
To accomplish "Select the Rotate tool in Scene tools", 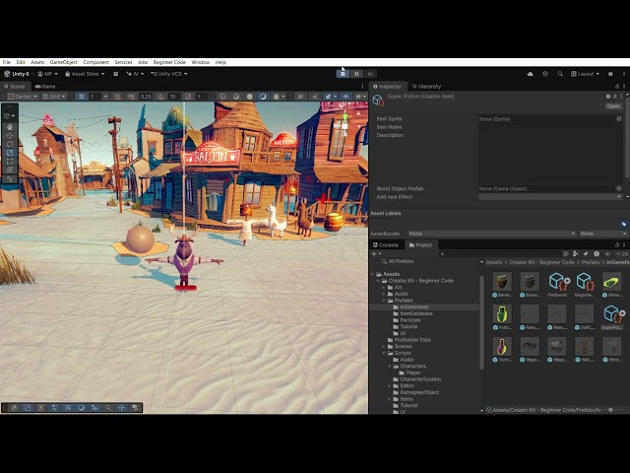I will (x=10, y=145).
